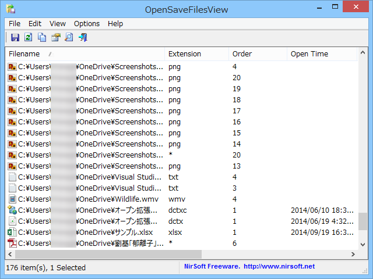Click the OpenSaveFilesView window title text
The height and width of the screenshot is (279, 373).
coord(186,10)
